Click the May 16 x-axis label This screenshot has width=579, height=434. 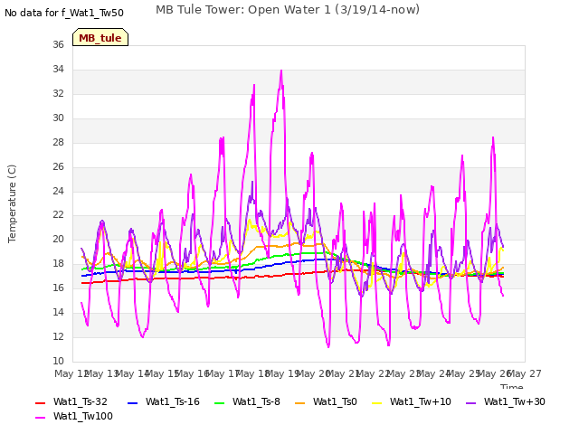pos(193,374)
